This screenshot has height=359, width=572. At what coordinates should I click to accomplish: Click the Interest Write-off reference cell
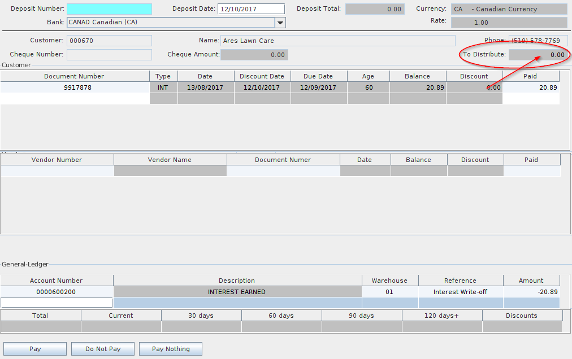(x=460, y=292)
